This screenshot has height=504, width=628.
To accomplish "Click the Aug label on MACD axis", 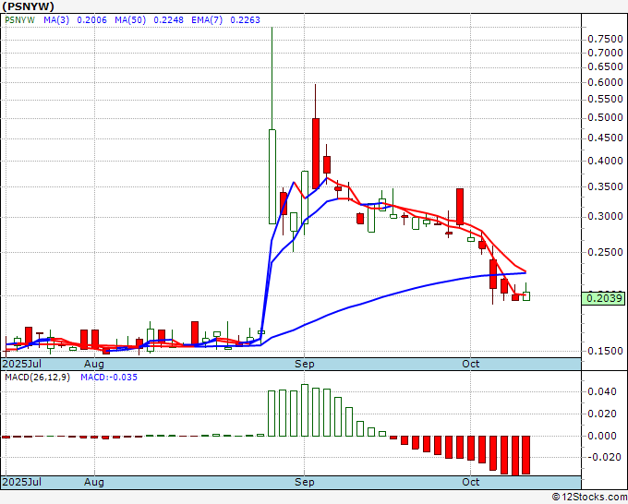I will 94,482.
